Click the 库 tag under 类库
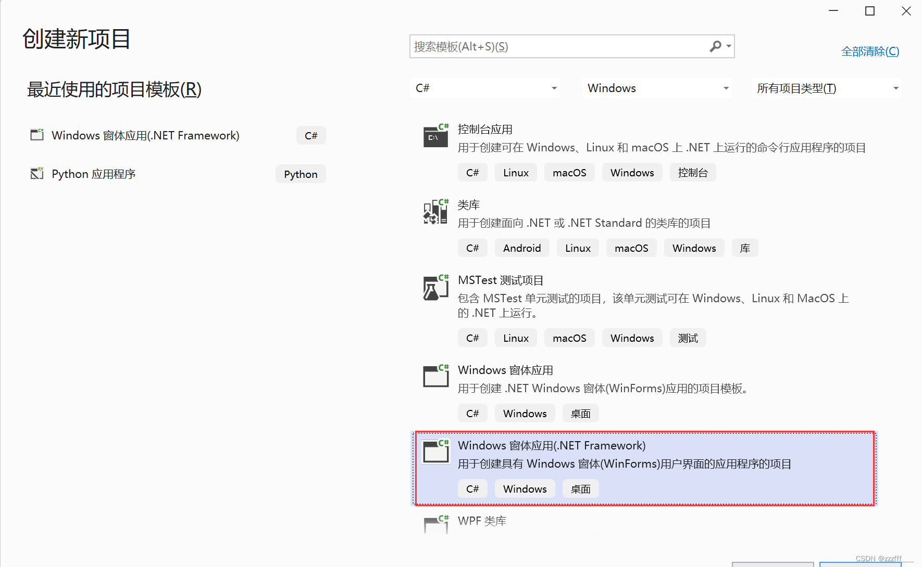The height and width of the screenshot is (567, 922). pyautogui.click(x=745, y=248)
